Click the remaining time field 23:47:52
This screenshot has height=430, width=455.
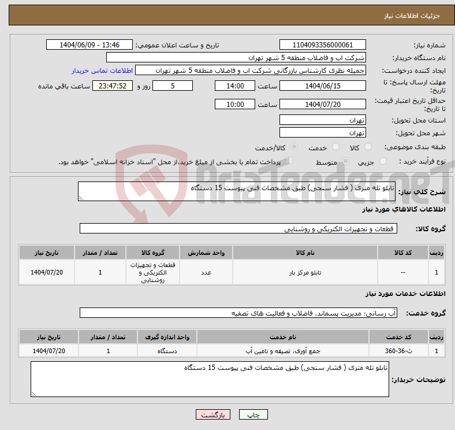pos(113,86)
